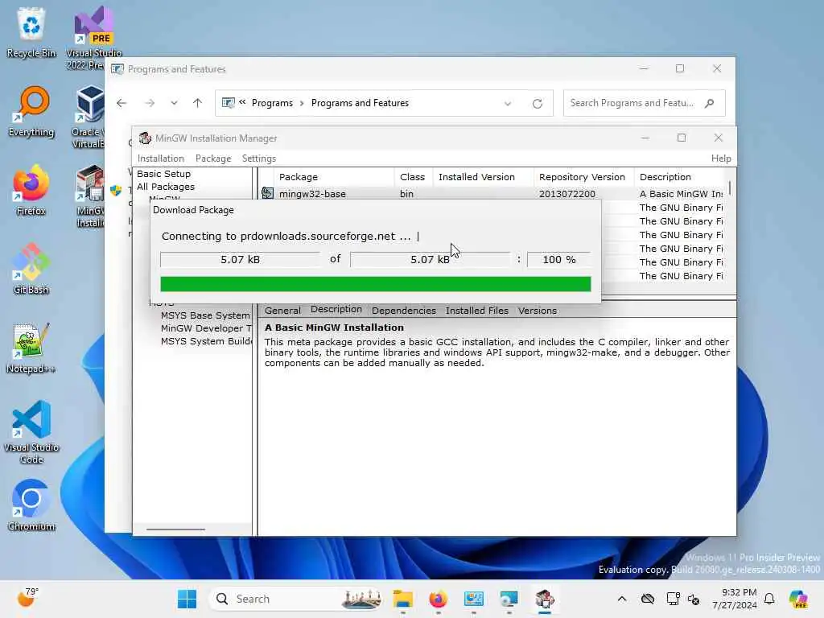The width and height of the screenshot is (824, 618).
Task: Open the address bar history dropdown
Action: coord(508,104)
